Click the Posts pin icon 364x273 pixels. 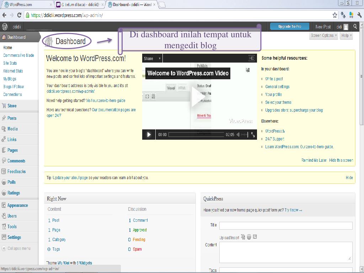[4, 118]
